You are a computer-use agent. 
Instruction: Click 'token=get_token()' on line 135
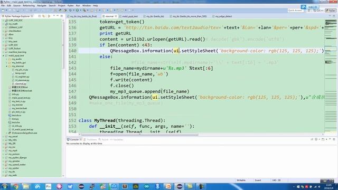(x=122, y=22)
